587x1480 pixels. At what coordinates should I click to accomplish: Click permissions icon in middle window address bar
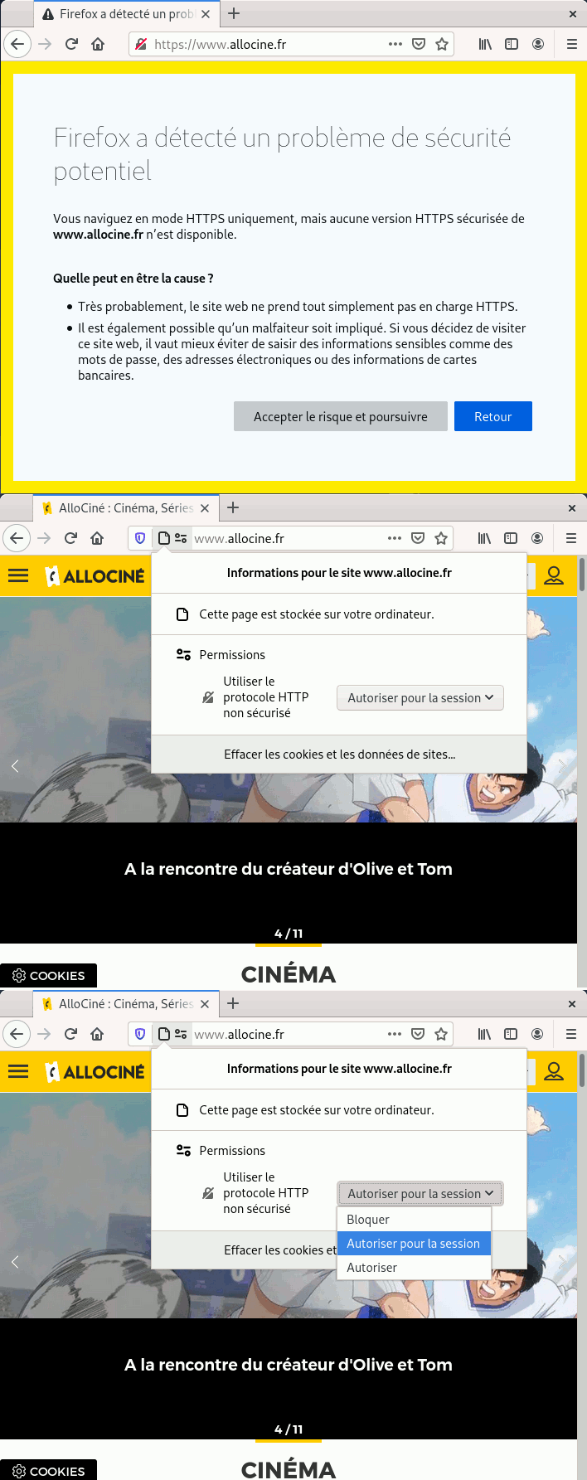tap(181, 538)
